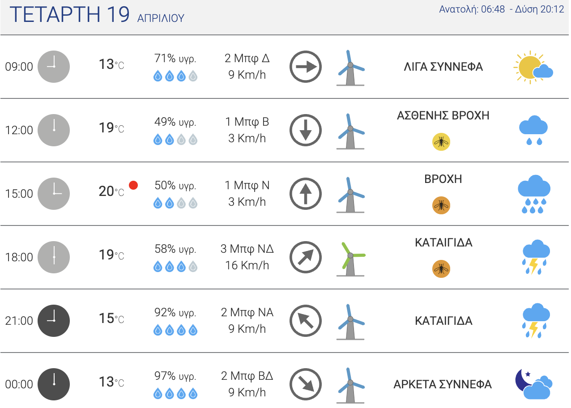Select the green wind turbine at 18:00
571x408 pixels.
coord(351,259)
